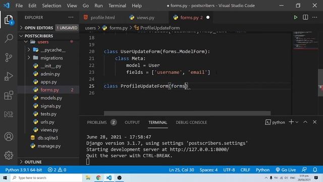Open the Source Control view
Viewport: 323px width, 182px height.
click(9, 57)
